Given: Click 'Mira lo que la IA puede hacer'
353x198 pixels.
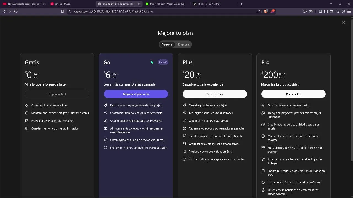Looking at the screenshot, I should pos(46,84).
